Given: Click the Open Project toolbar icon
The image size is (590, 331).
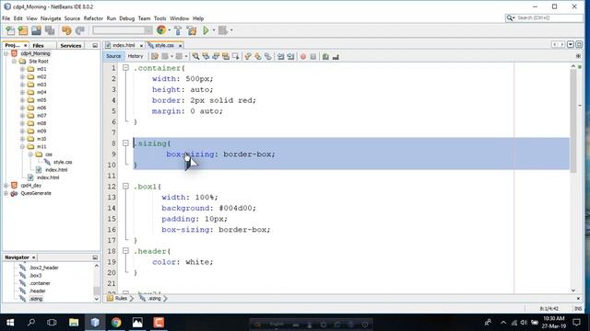Looking at the screenshot, I should 37,30.
